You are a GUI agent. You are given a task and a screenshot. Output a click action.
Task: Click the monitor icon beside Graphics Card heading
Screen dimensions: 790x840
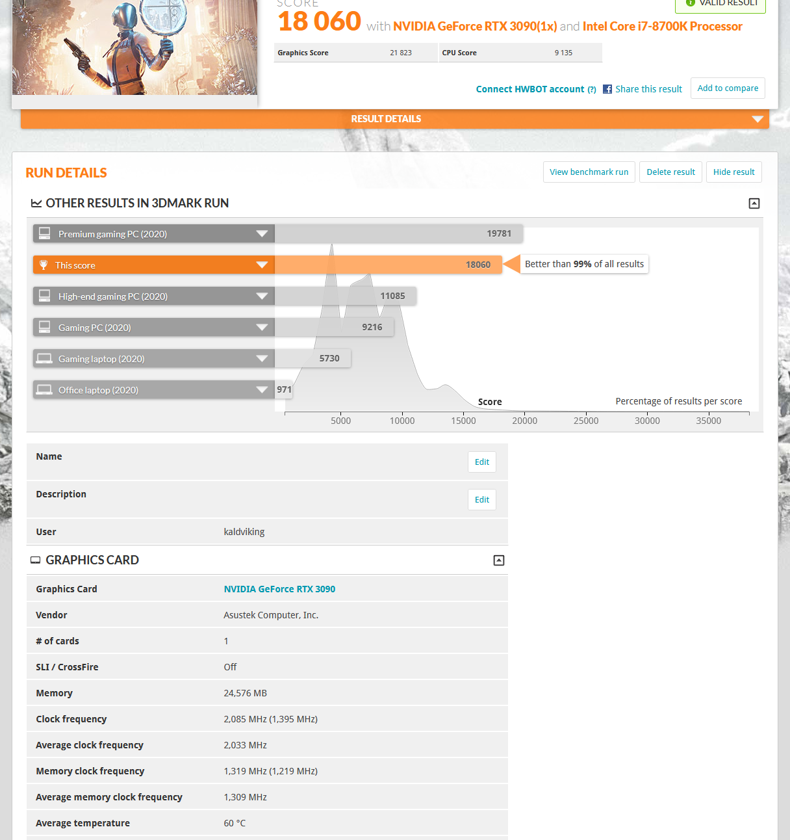36,560
